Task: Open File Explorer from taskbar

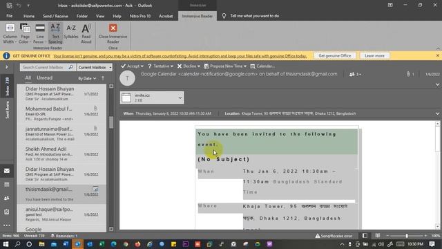Action: pyautogui.click(x=41, y=244)
